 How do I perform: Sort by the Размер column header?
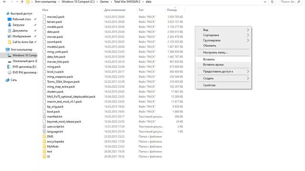[x=172, y=10]
